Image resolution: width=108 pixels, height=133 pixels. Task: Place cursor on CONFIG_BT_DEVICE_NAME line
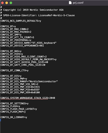click(29, 43)
